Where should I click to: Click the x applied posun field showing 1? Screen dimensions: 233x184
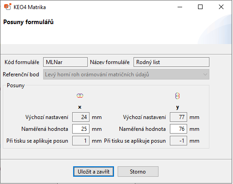tap(81, 140)
